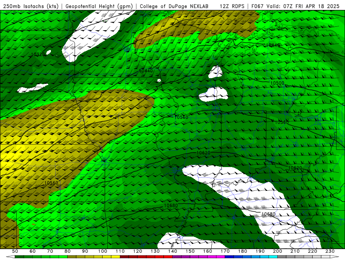Screen dimensions: 345x259
Task: Click the colorbar tick label 210
Action: 295,251
